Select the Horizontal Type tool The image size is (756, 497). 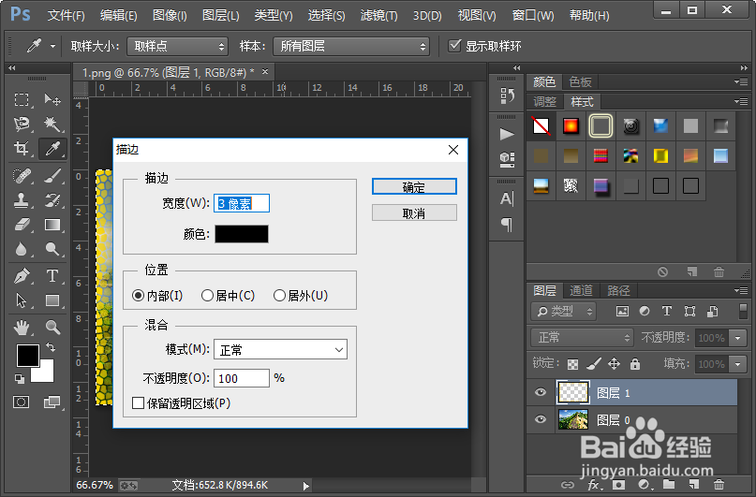(52, 276)
